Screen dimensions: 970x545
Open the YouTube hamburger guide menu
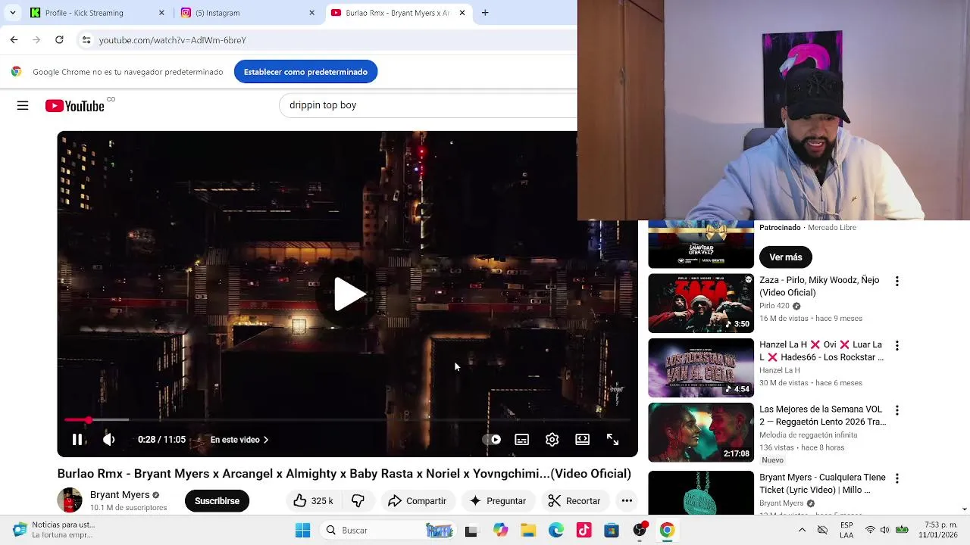click(x=23, y=106)
